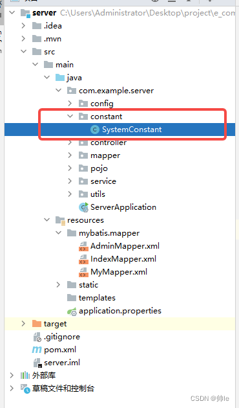Screen dimensions: 239x408
Task: Expand the static folder
Action: [x=58, y=285]
